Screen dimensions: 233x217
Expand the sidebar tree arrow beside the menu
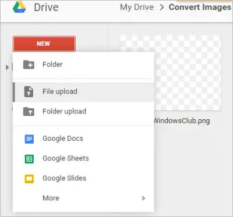[x=7, y=67]
